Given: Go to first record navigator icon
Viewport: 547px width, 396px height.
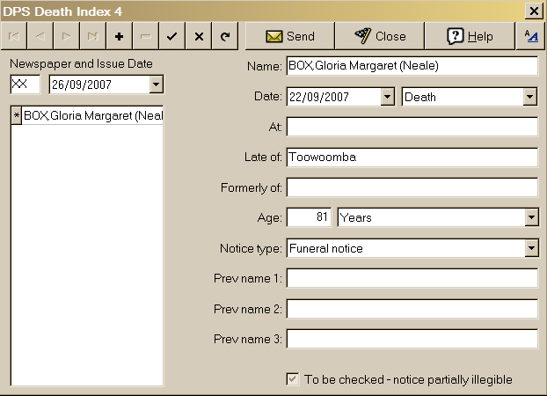Looking at the screenshot, I should click(15, 36).
